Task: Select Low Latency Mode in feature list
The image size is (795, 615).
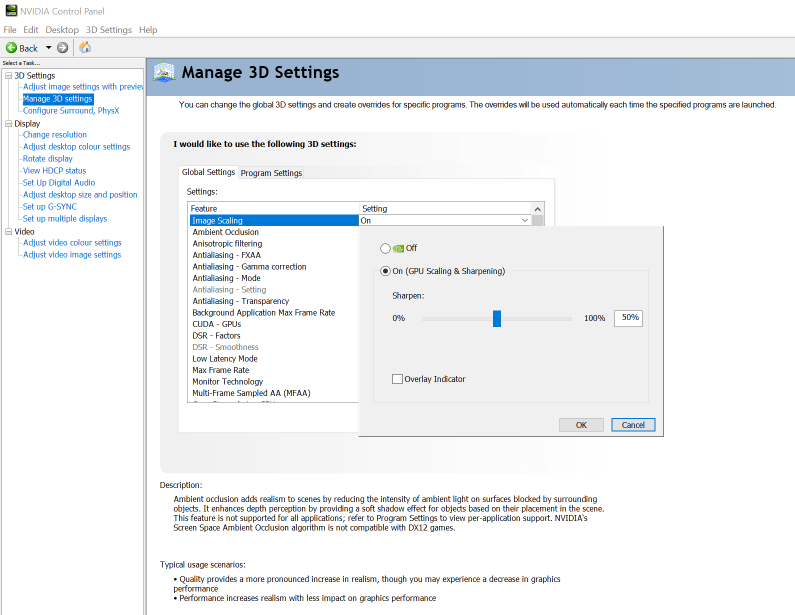Action: point(225,358)
